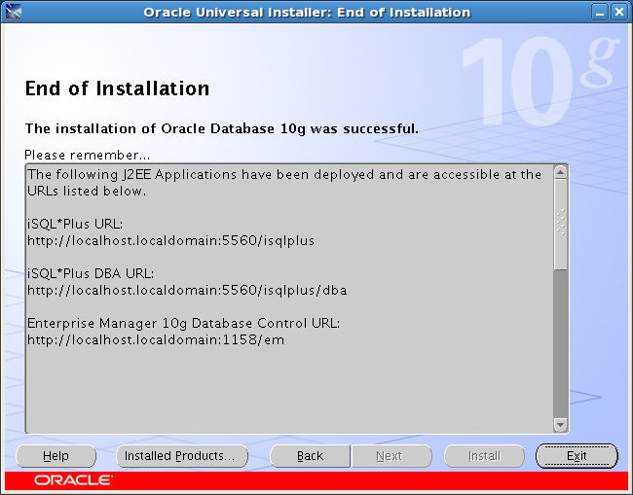The width and height of the screenshot is (633, 495).
Task: Click the 'End of Installation' heading
Action: pos(117,88)
